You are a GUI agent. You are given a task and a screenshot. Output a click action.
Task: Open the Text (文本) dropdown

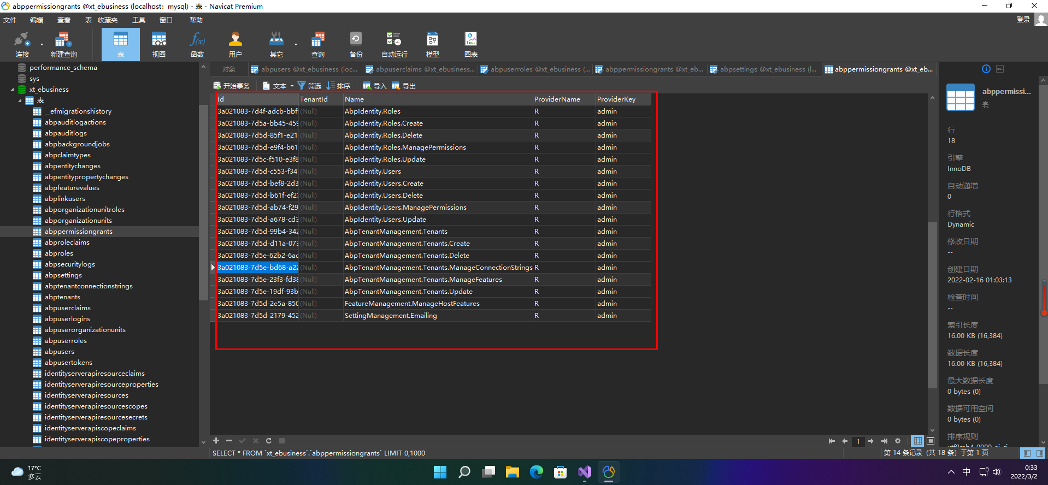coord(278,86)
